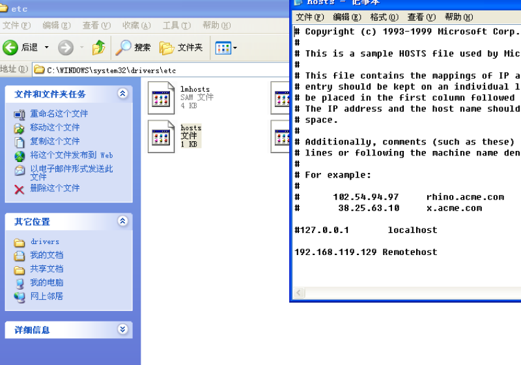Click the rhino.acme.com text in Notepad

465,197
